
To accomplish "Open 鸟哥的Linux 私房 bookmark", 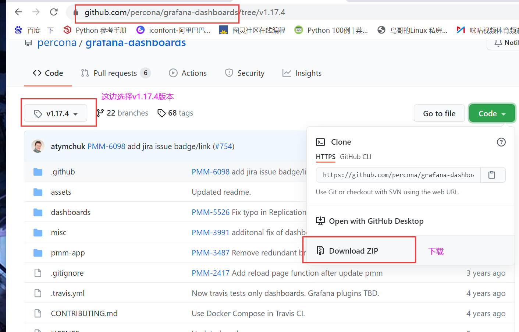I will coord(413,30).
